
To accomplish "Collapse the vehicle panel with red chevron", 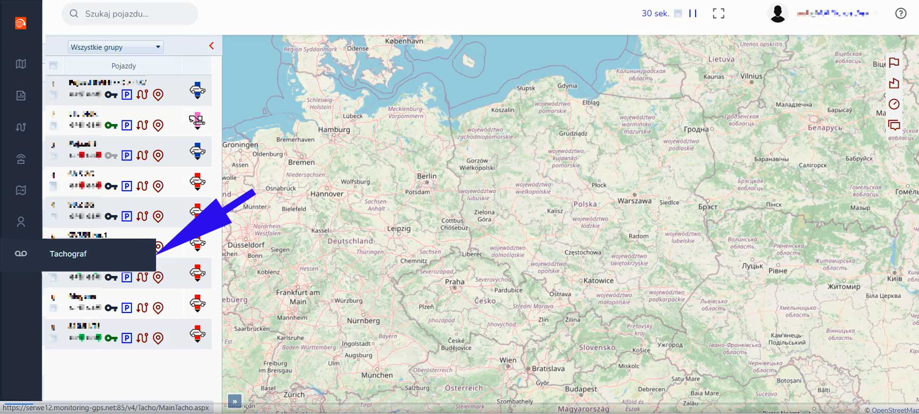I will coord(212,46).
